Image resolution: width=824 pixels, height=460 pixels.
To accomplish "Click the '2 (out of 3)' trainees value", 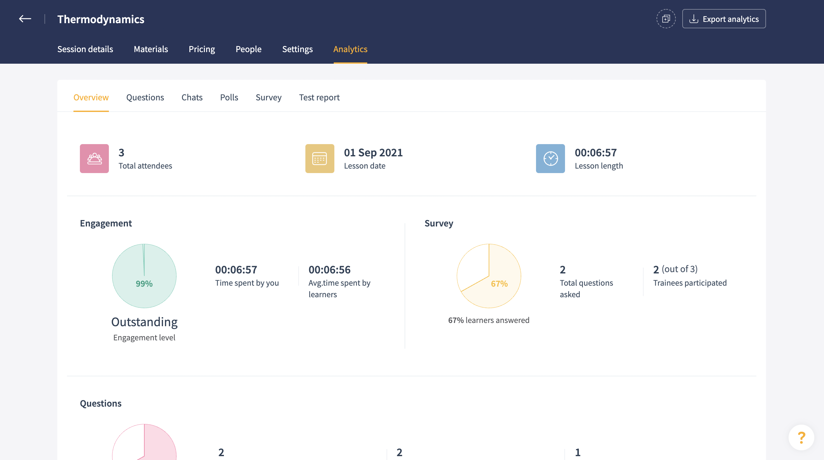I will (675, 269).
